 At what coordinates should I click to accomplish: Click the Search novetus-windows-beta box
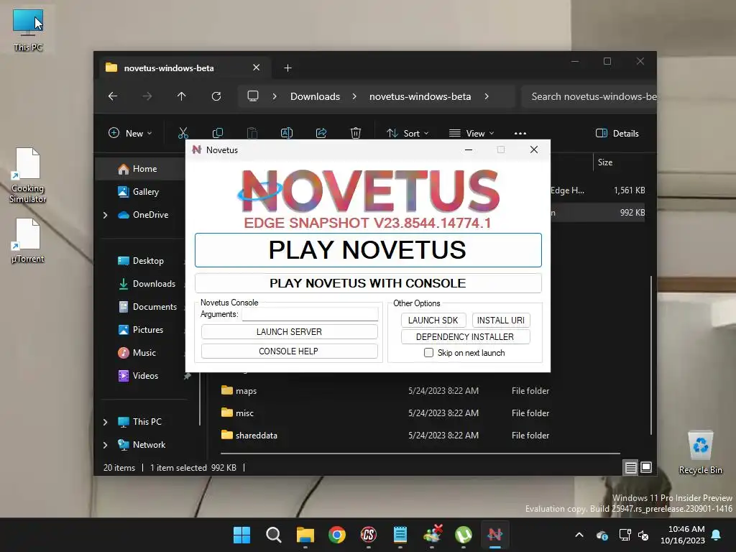(x=589, y=96)
